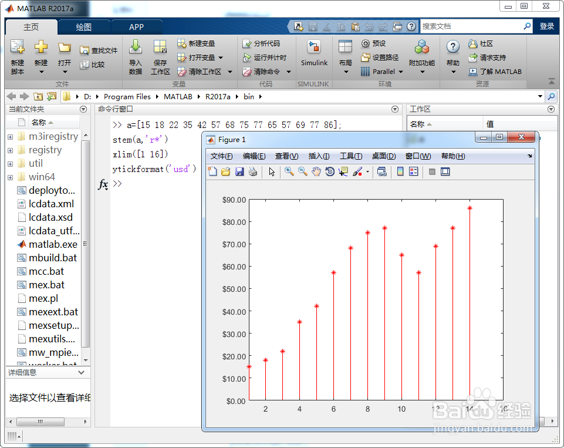Viewport: 564px width, 448px height.
Task: Launch Simulink from the ribbon
Action: 314,53
